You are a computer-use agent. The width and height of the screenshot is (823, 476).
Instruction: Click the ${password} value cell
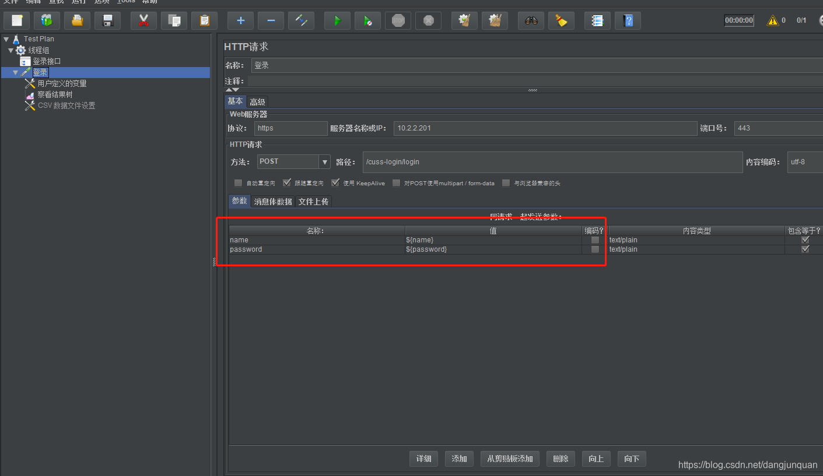tap(493, 249)
